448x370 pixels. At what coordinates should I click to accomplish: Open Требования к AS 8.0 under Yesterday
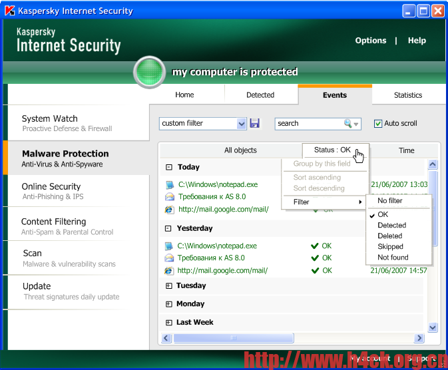(x=211, y=258)
